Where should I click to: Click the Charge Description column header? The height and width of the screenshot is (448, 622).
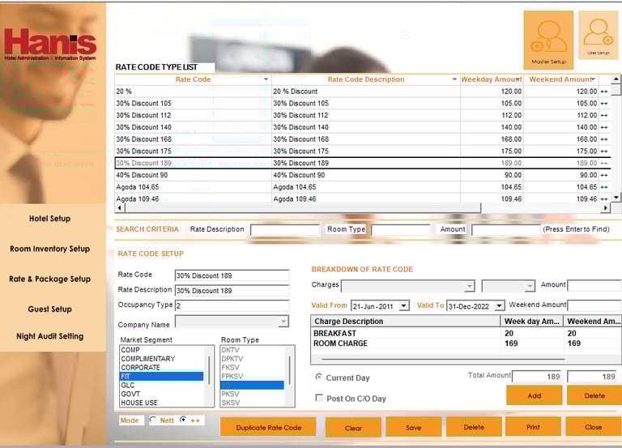[x=406, y=322]
